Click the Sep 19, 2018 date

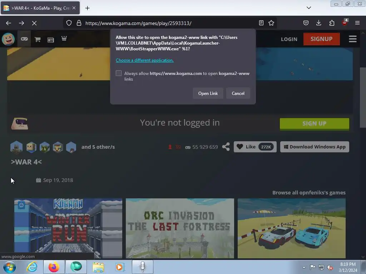pyautogui.click(x=58, y=180)
